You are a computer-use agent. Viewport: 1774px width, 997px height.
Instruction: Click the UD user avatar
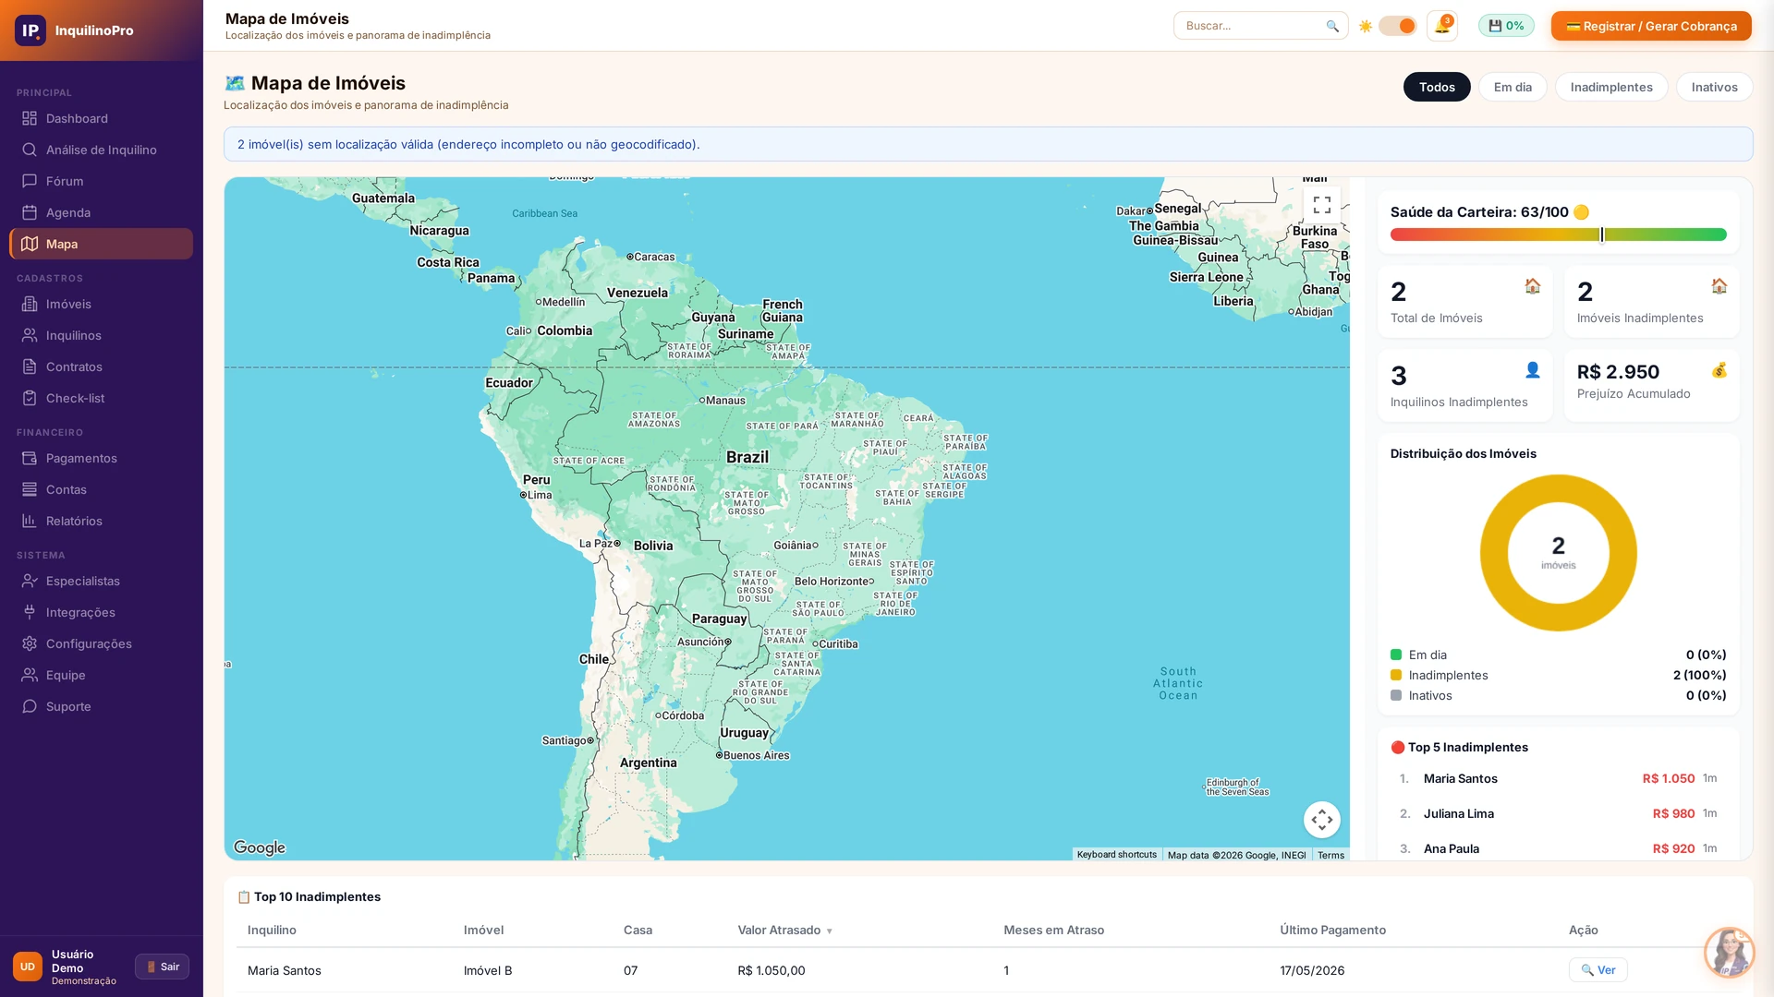[x=28, y=967]
